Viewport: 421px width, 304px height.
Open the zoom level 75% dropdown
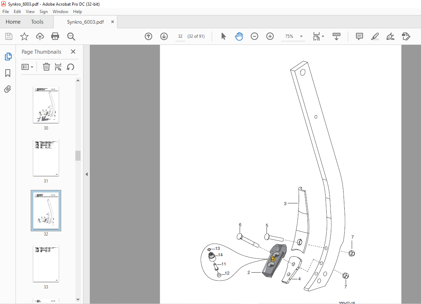coord(301,36)
